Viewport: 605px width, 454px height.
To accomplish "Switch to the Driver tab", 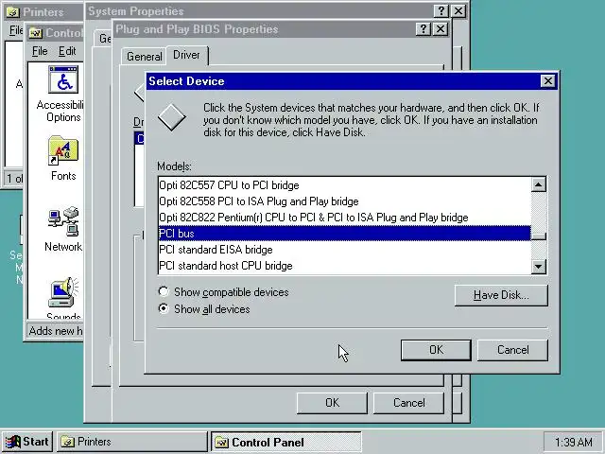I will click(187, 55).
